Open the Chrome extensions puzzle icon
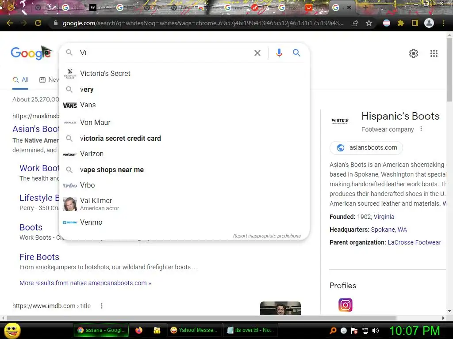Viewport: 453px width, 339px height. coord(401,23)
